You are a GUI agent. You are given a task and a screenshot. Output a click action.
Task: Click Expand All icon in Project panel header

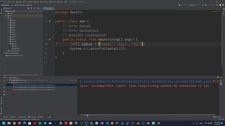[x=32, y=8]
